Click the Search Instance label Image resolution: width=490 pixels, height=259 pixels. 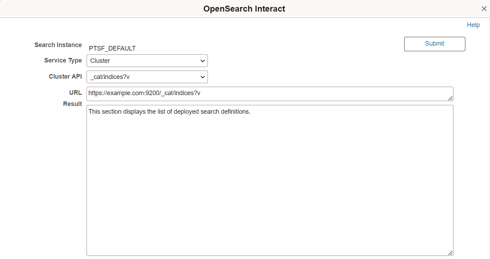tap(58, 45)
